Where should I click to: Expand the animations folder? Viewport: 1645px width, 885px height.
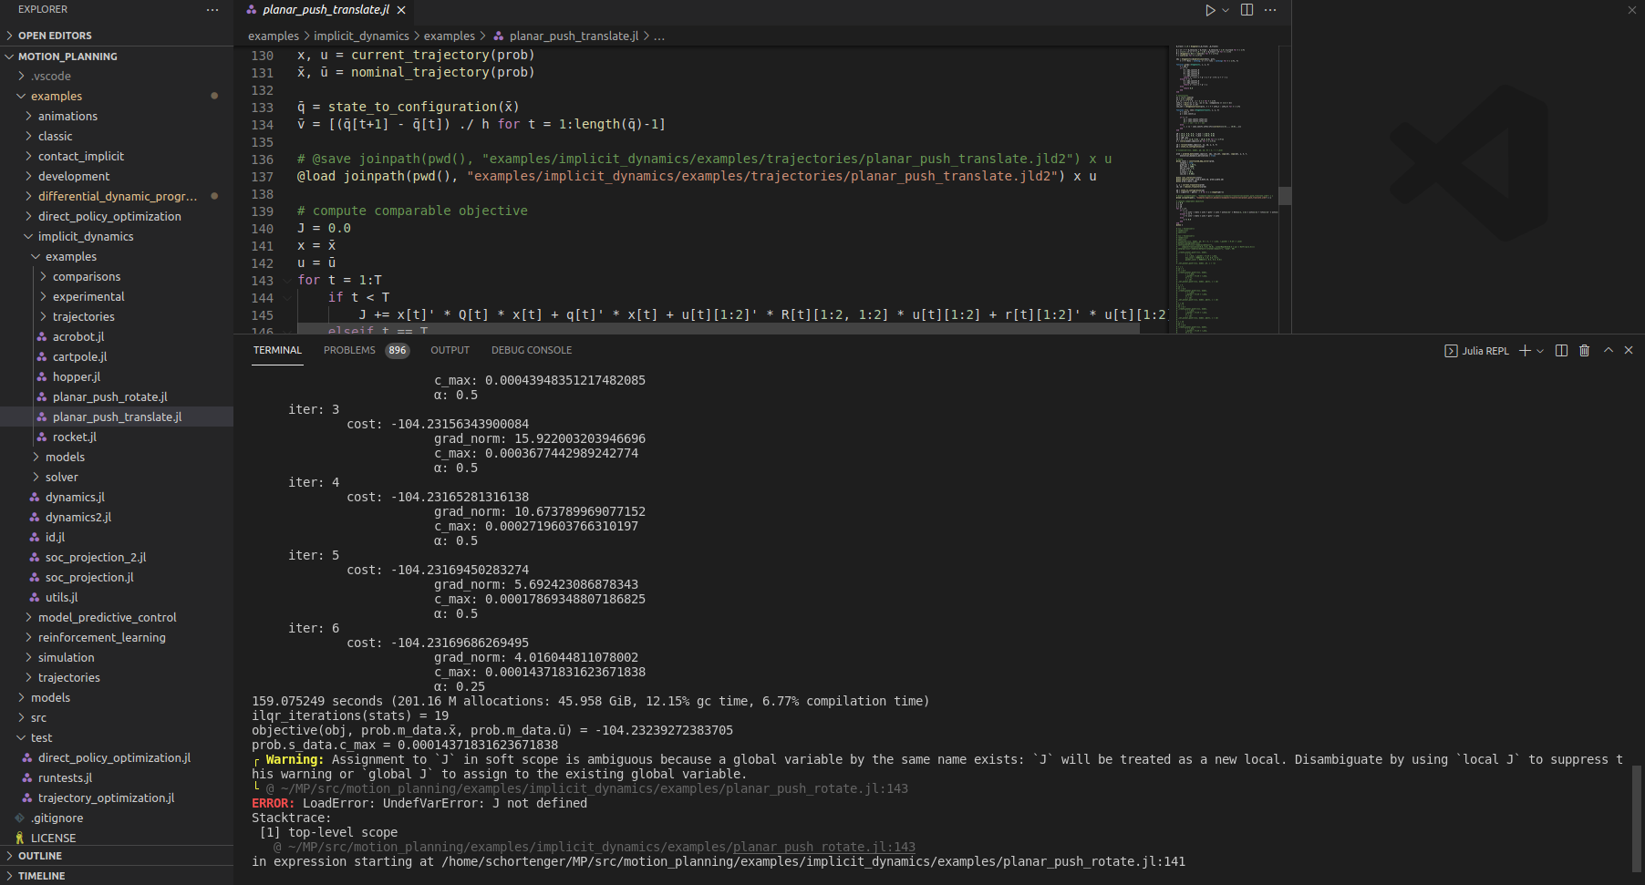pos(117,117)
